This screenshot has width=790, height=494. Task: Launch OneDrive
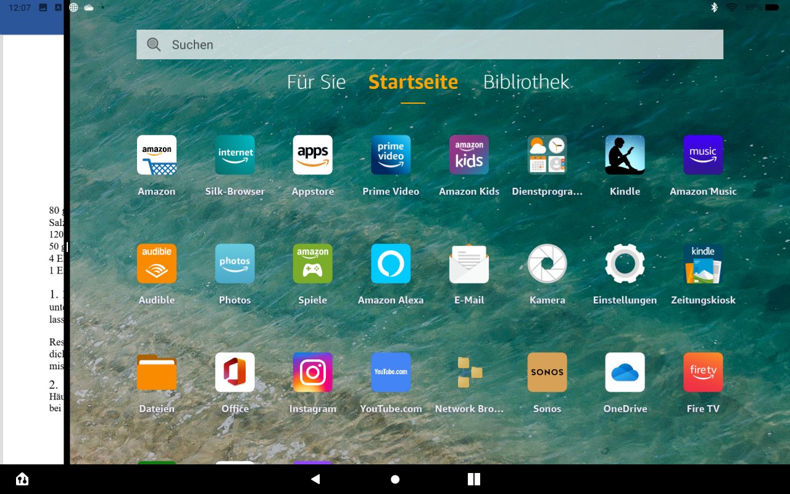[x=625, y=372]
